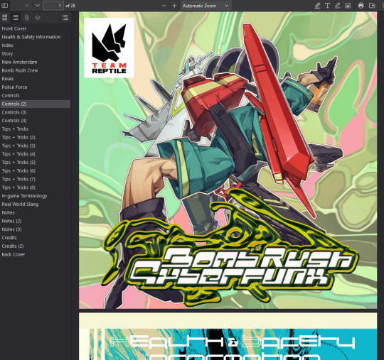The width and height of the screenshot is (384, 360).
Task: Show attachments view
Action: pyautogui.click(x=26, y=17)
